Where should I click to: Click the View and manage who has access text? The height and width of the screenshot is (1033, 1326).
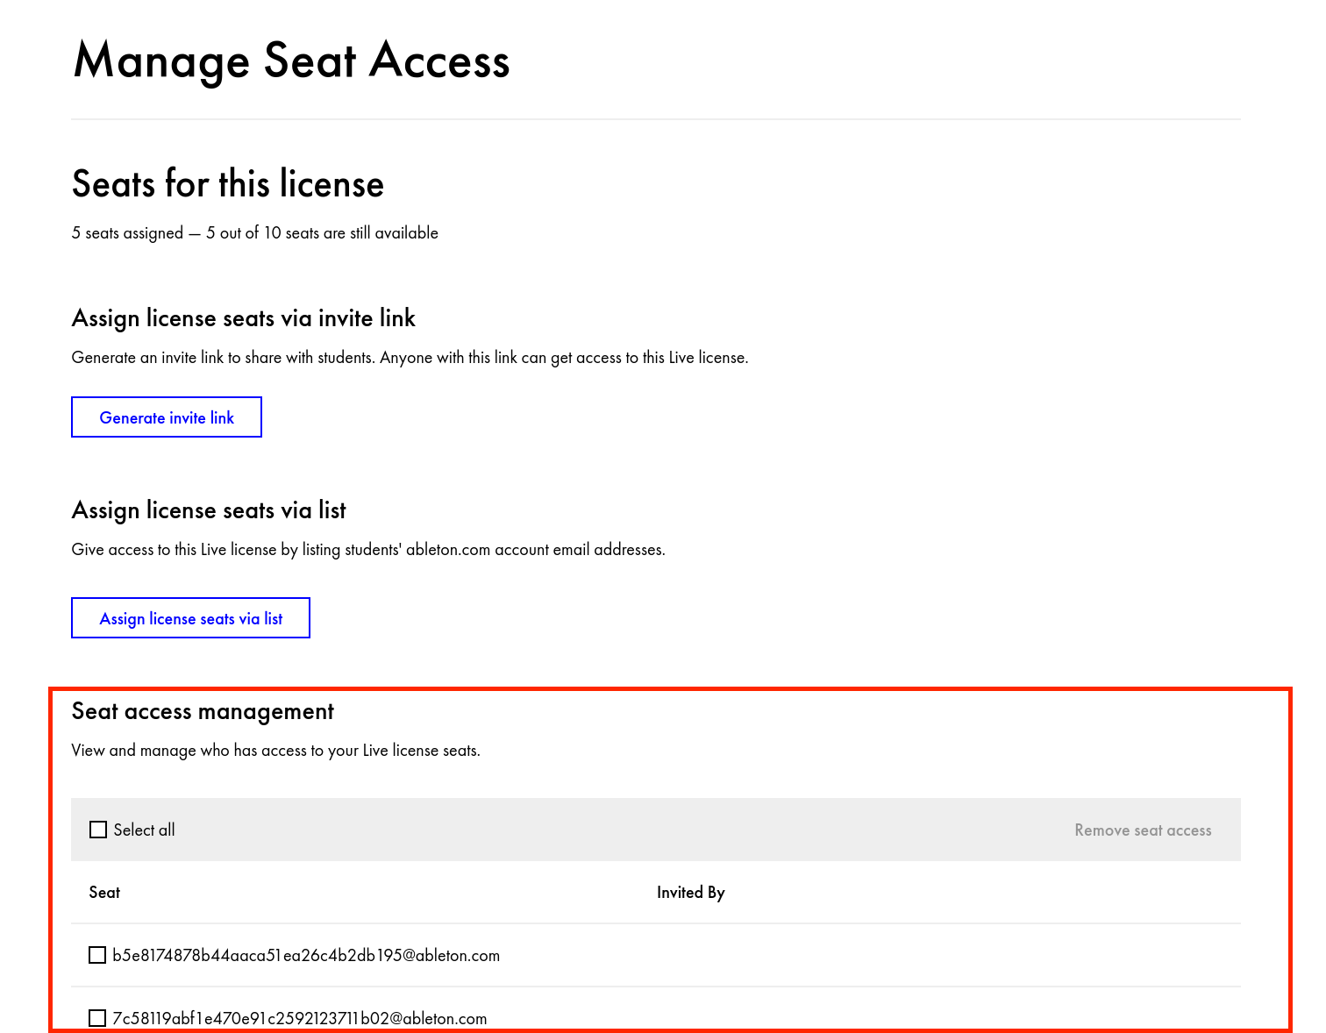point(275,751)
